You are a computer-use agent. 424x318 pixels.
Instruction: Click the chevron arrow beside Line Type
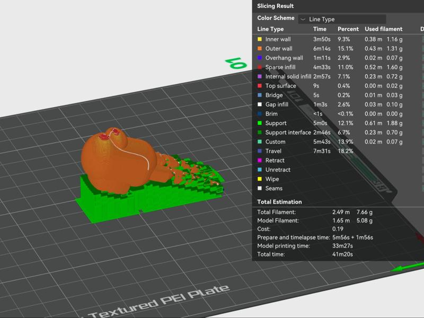(303, 19)
